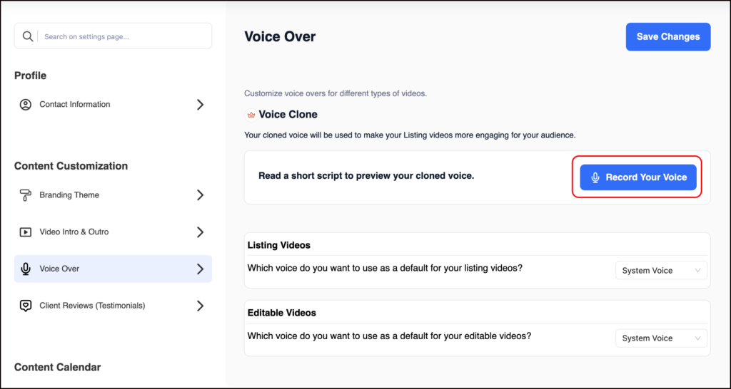The image size is (731, 389).
Task: Click the Voice Over microphone icon in sidebar
Action: [x=26, y=269]
